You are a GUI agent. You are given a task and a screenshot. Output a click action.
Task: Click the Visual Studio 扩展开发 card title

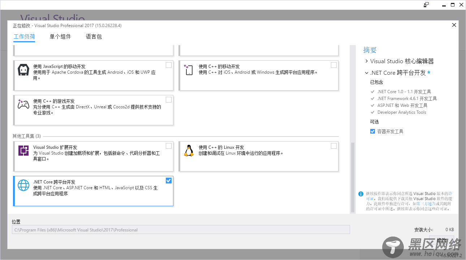coord(55,147)
